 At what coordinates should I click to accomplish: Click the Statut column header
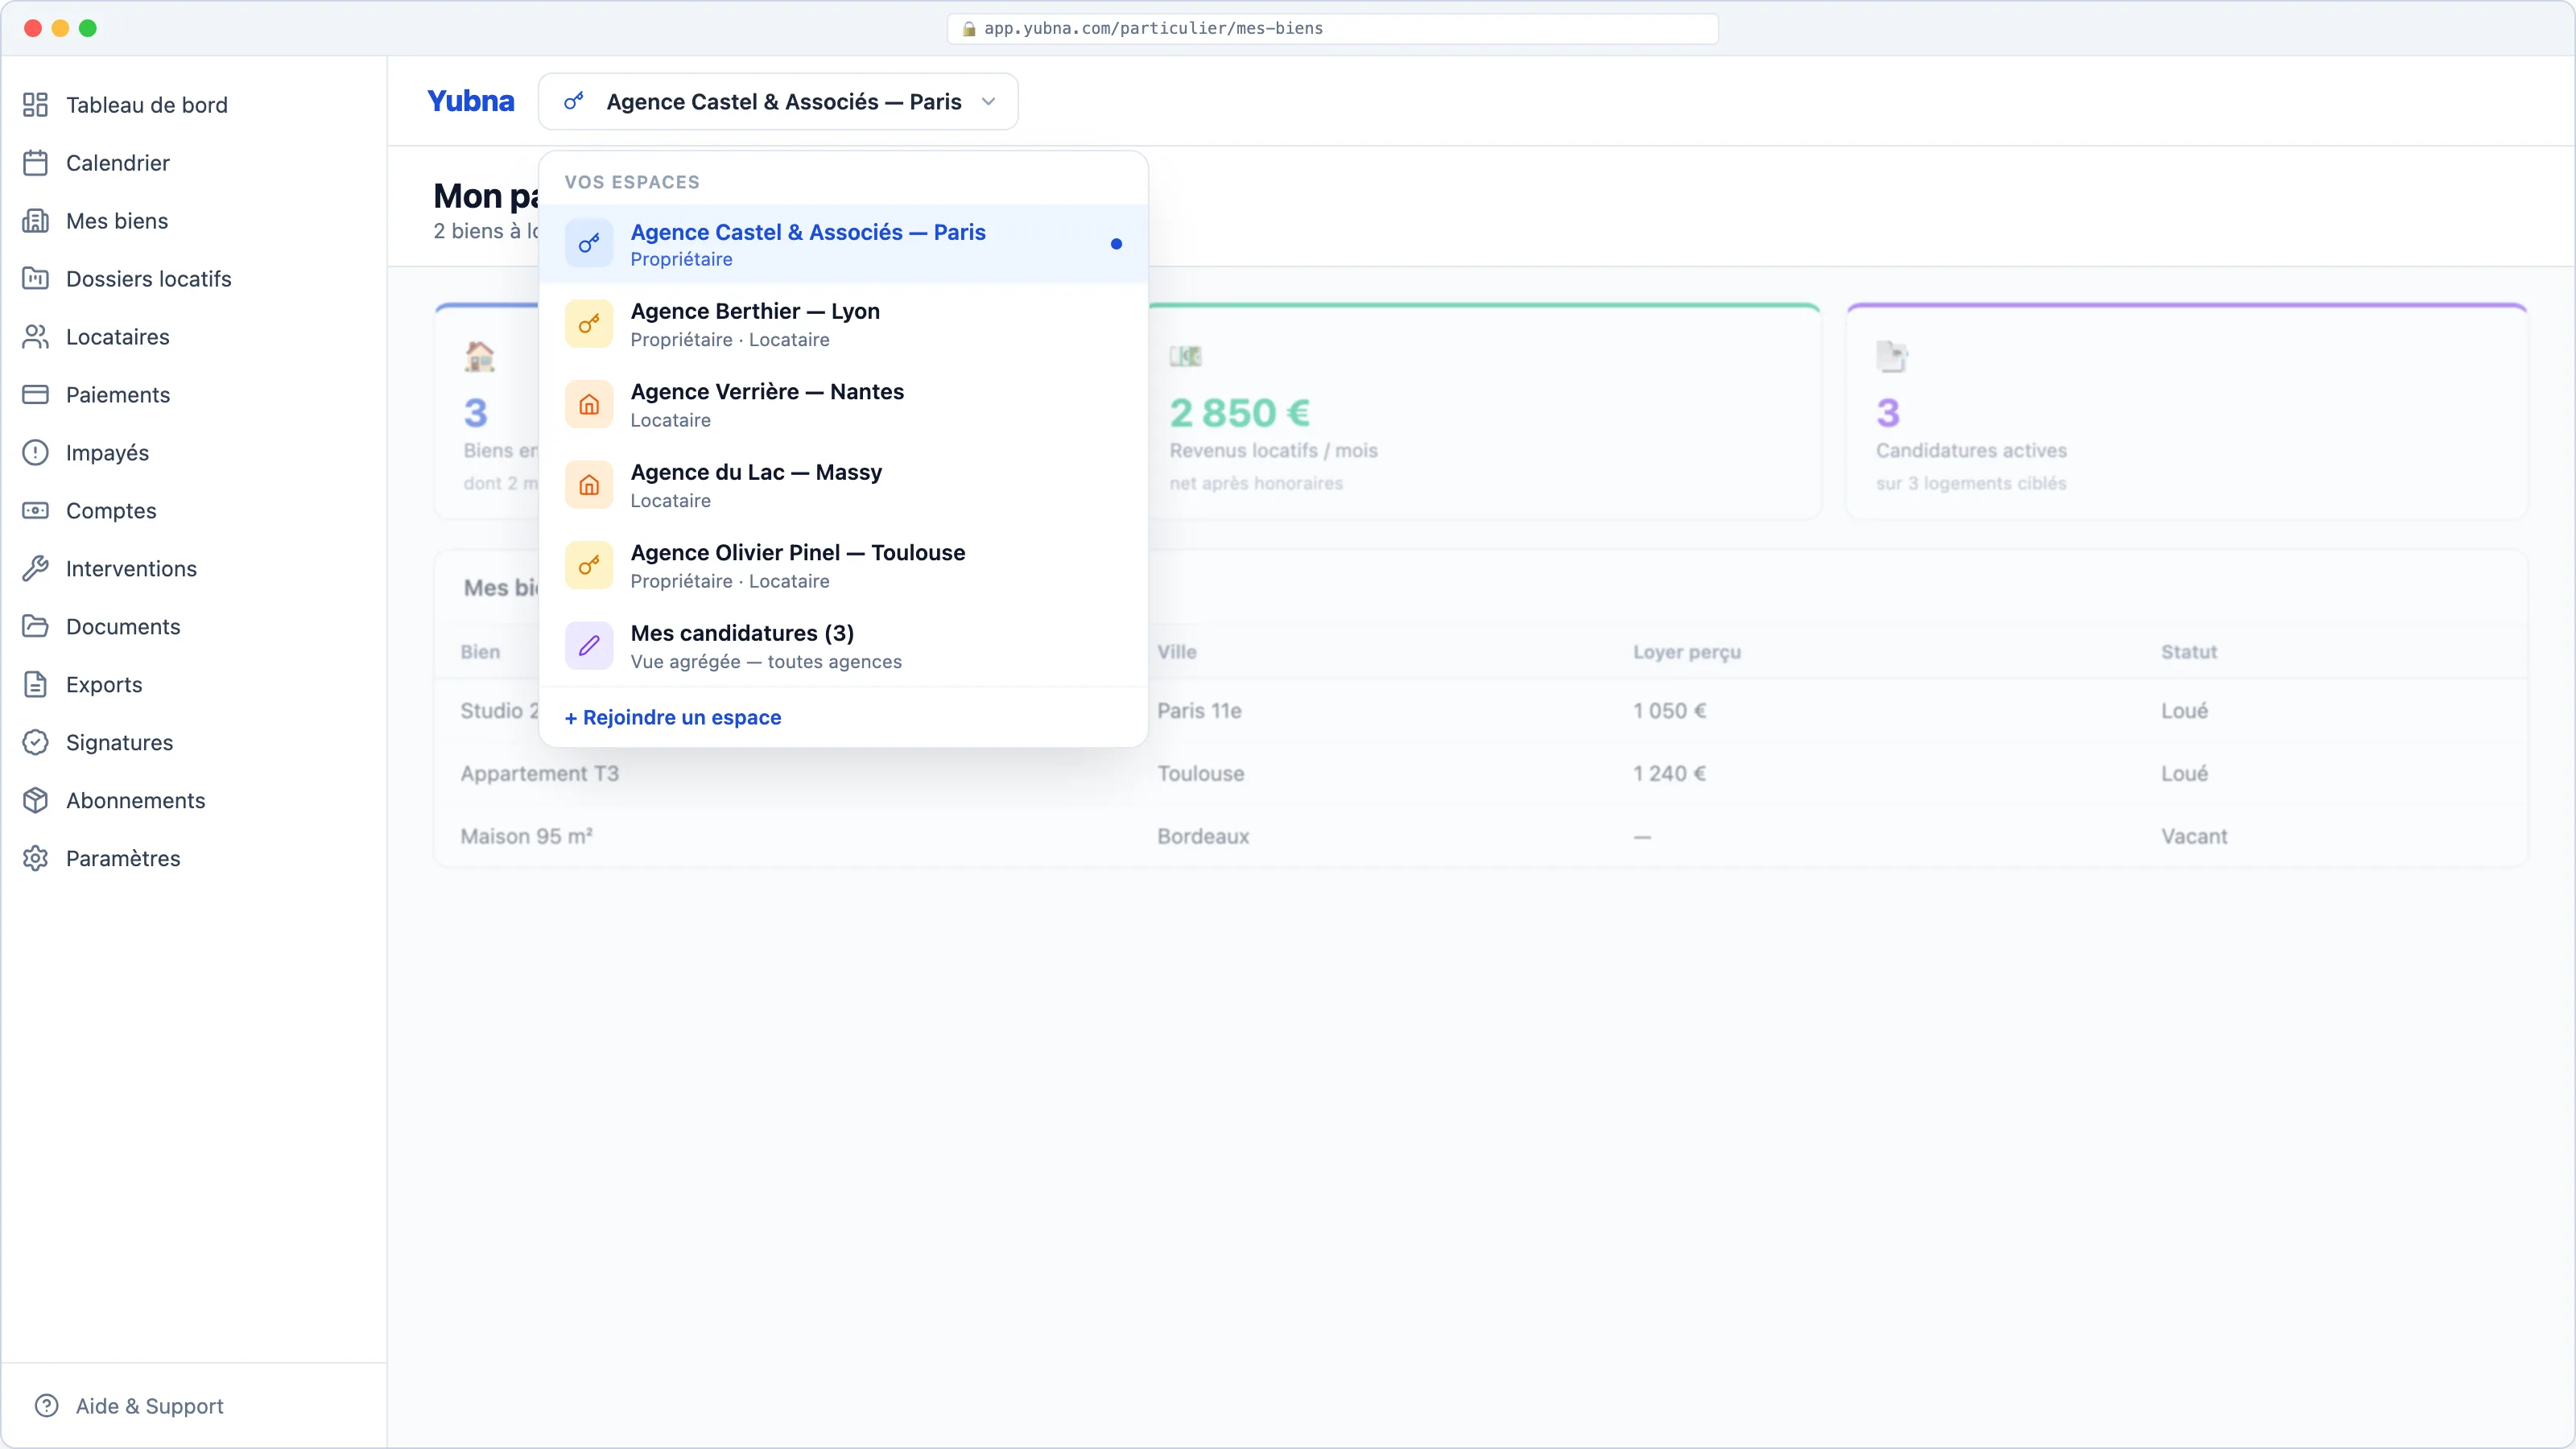point(2189,652)
